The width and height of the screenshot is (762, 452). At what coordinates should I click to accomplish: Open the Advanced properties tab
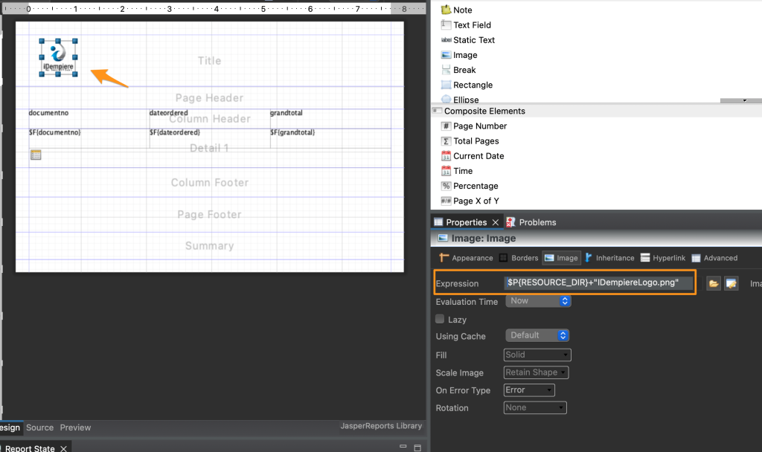714,258
